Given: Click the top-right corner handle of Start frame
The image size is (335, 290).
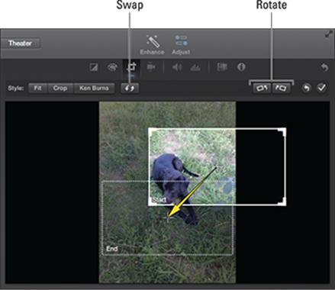Looking at the screenshot, I should (x=282, y=132).
